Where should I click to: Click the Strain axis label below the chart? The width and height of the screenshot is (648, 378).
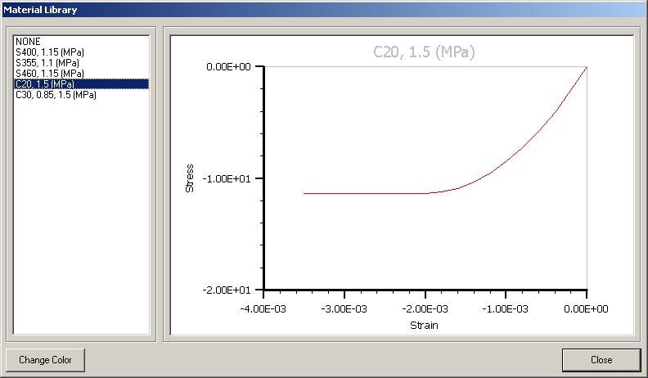[x=424, y=326]
